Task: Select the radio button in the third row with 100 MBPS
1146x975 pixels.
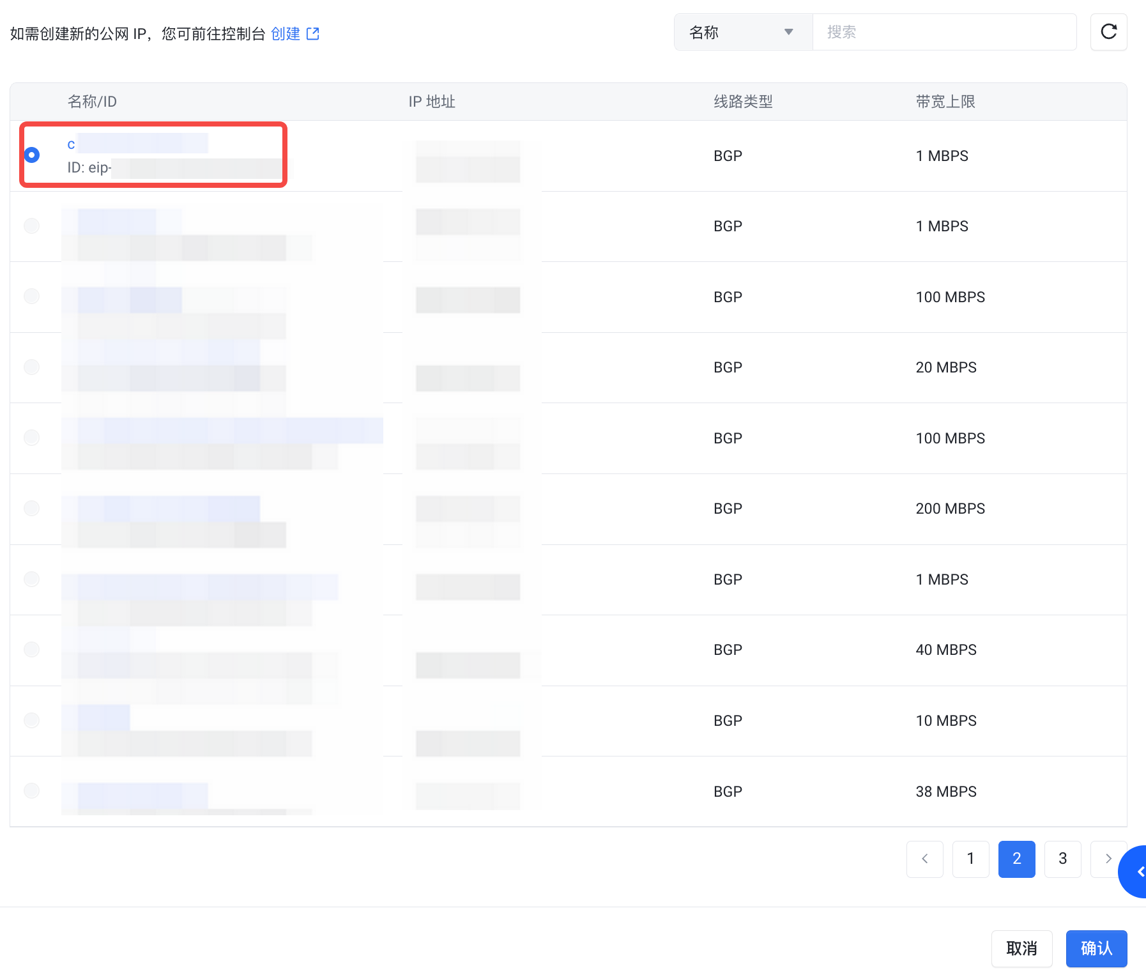Action: (x=32, y=296)
